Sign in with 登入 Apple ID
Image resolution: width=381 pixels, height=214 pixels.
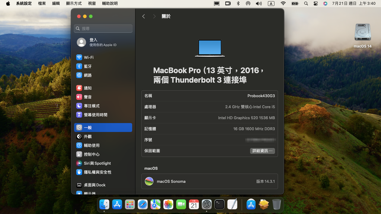coord(103,42)
